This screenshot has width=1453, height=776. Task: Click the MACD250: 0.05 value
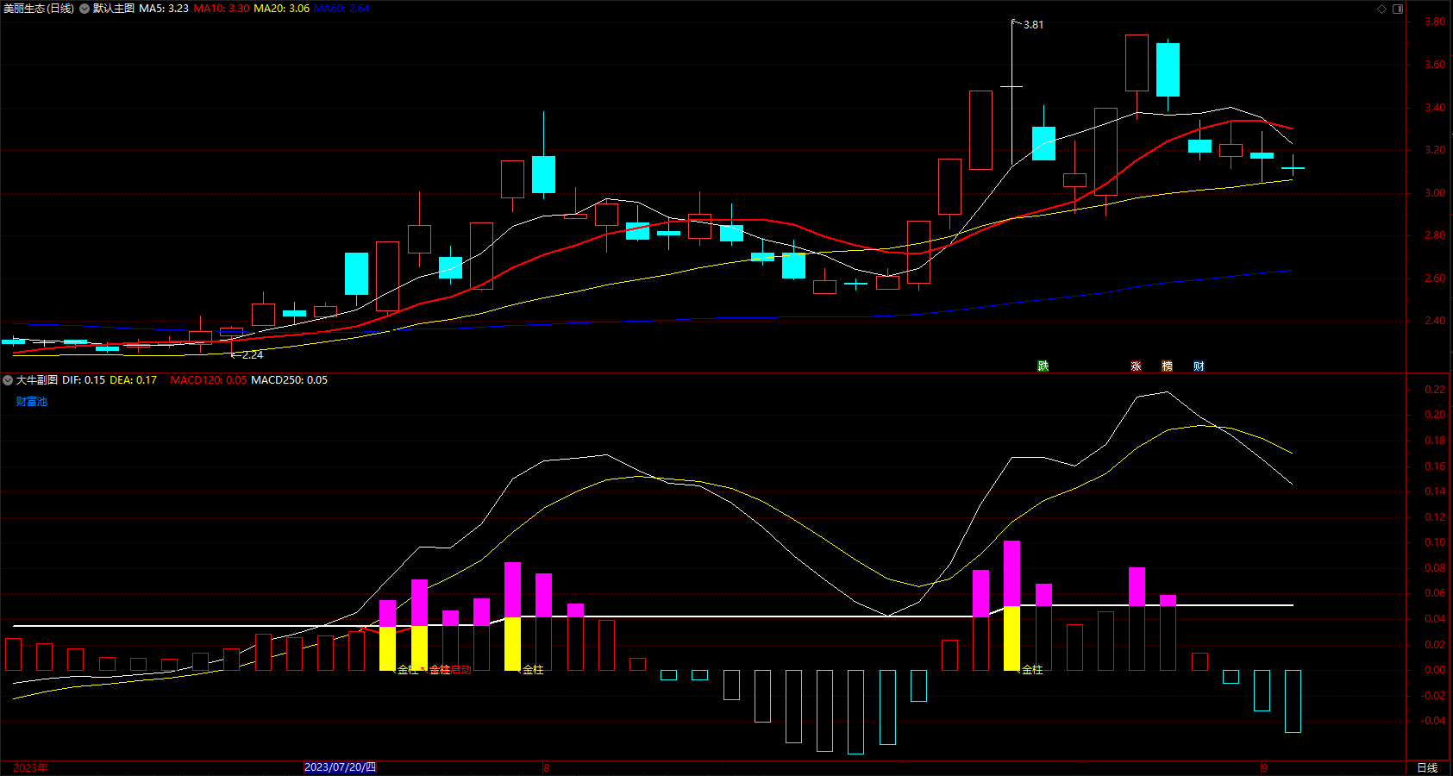coord(289,380)
